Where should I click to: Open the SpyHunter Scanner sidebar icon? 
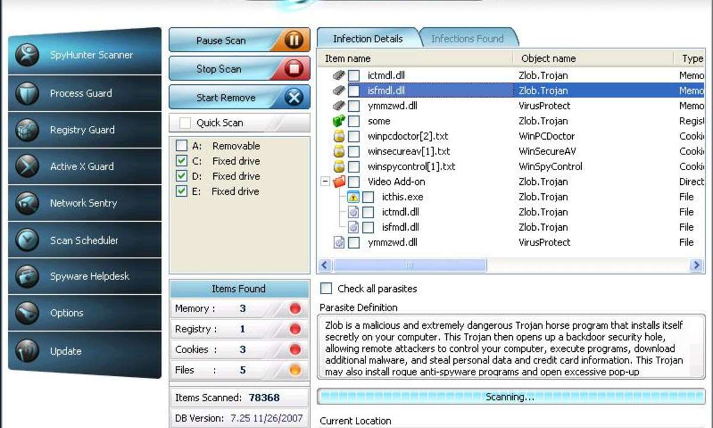pyautogui.click(x=27, y=55)
